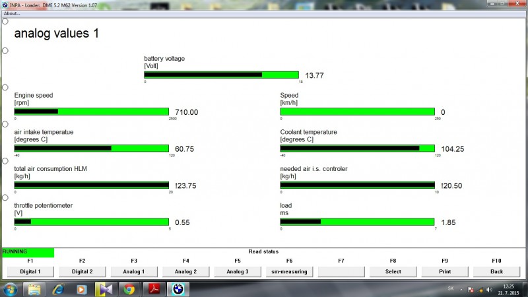The image size is (528, 297).
Task: Open the volume speaker tray icon
Action: (489, 290)
